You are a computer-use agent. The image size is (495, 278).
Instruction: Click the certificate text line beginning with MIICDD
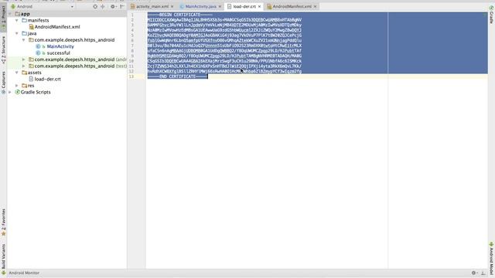click(224, 20)
